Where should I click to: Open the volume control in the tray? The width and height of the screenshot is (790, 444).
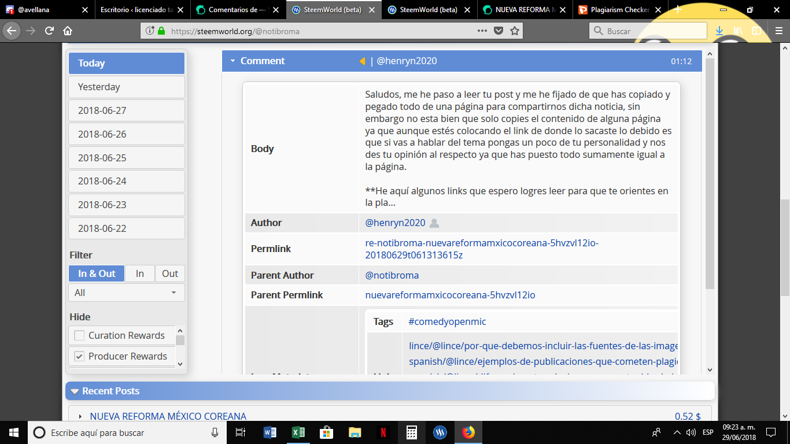tap(691, 432)
